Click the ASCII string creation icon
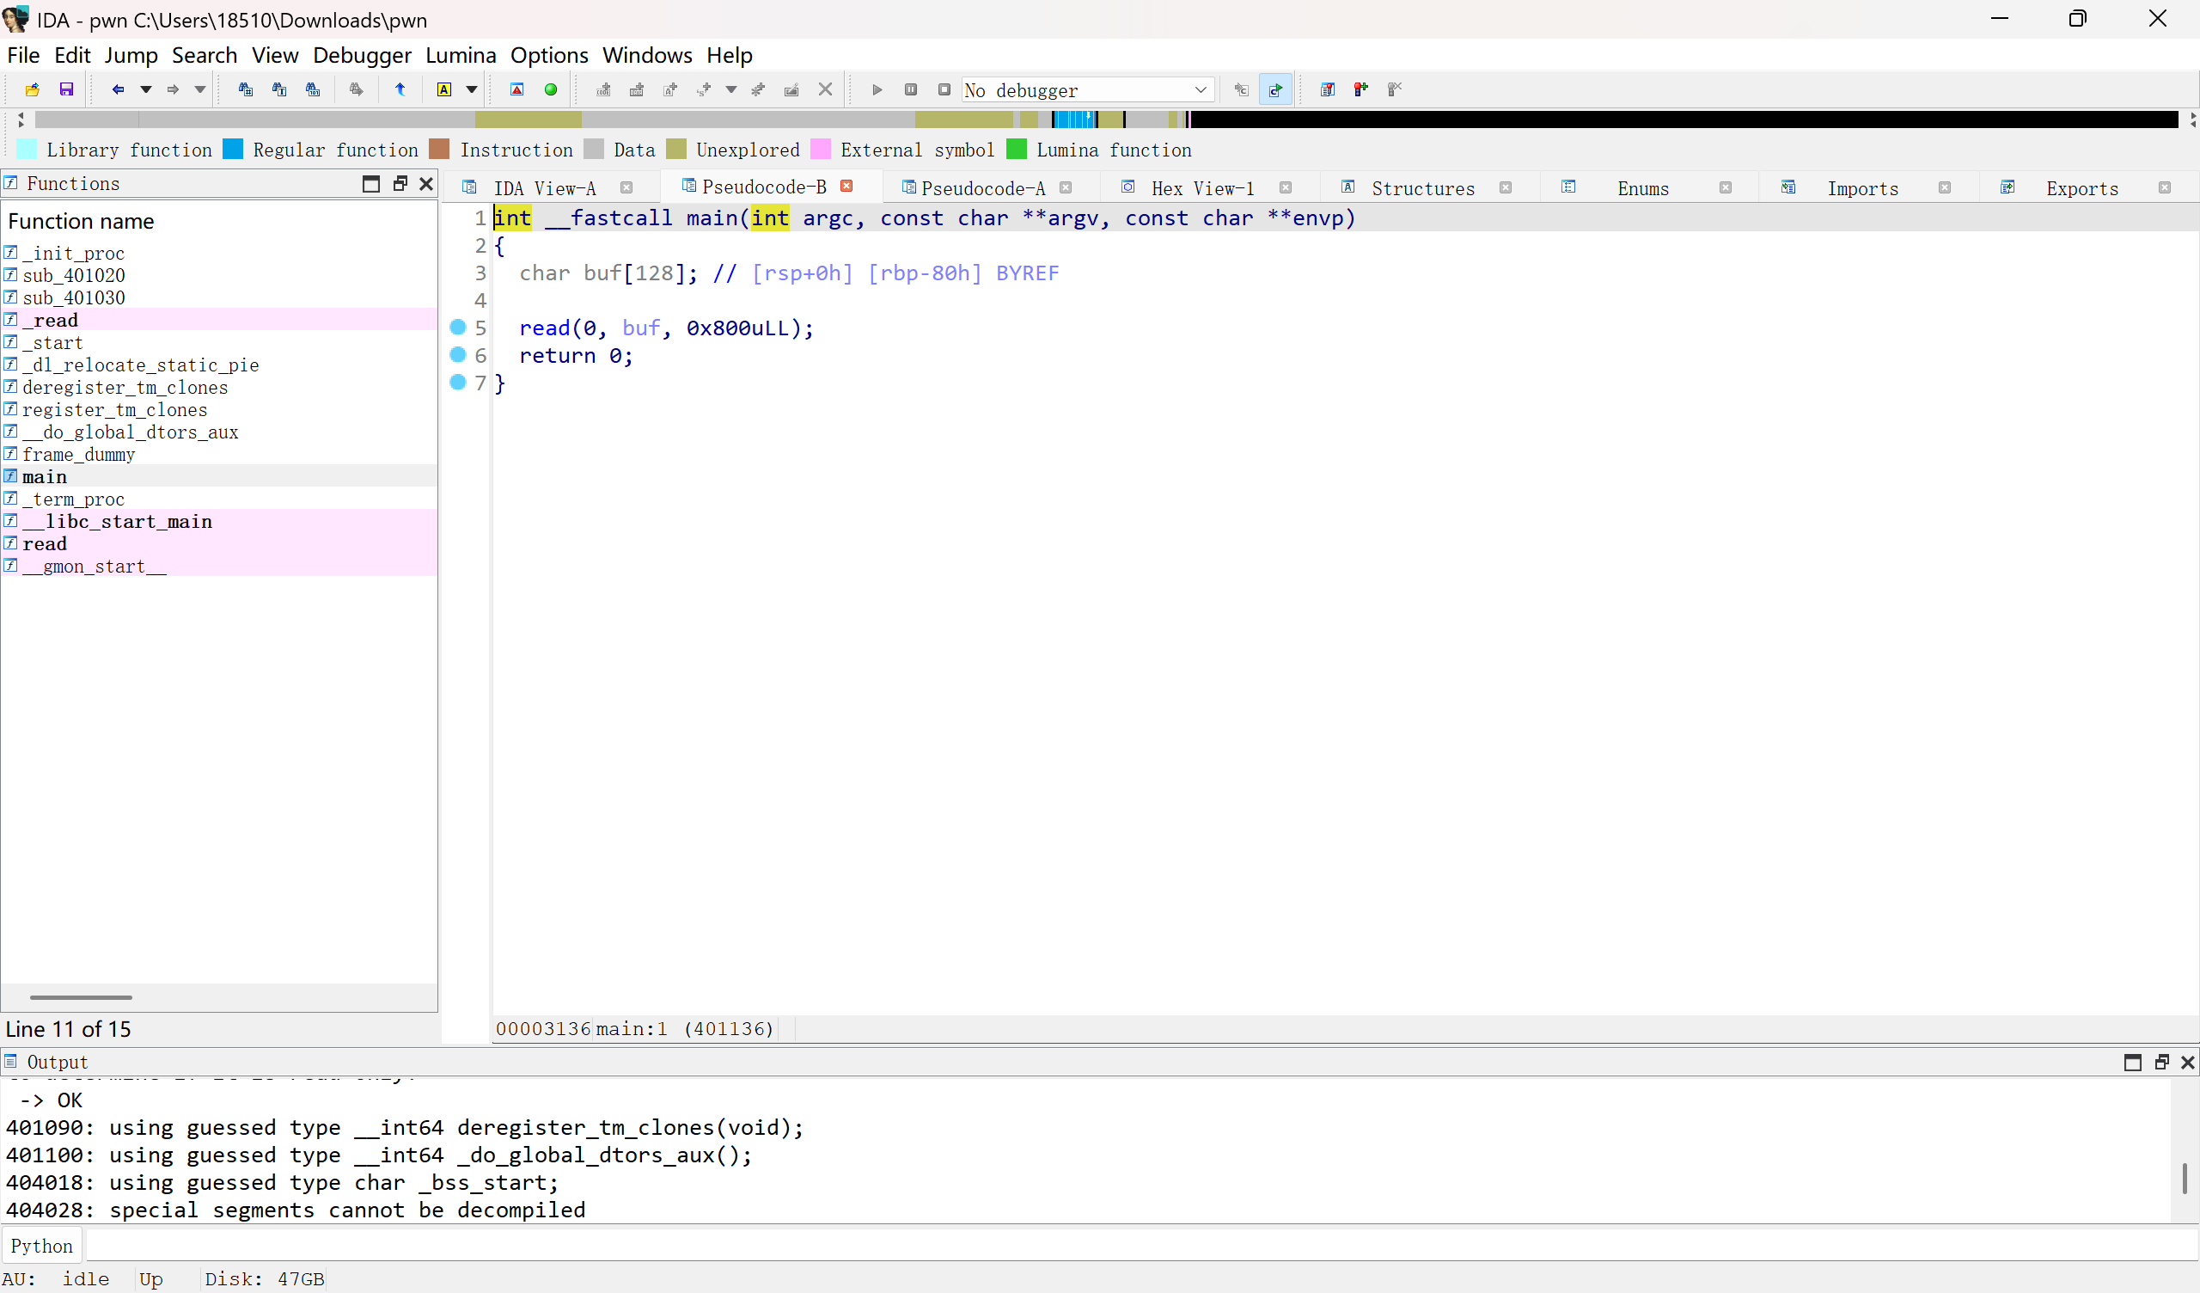Screen dimensions: 2200x1293 [670, 89]
